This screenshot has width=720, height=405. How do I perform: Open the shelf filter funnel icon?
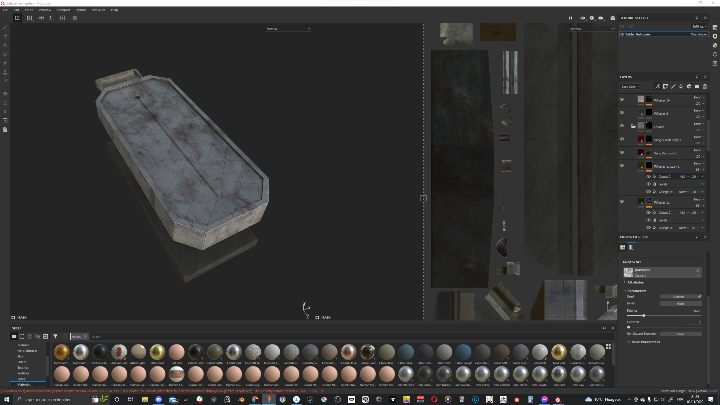[55, 336]
